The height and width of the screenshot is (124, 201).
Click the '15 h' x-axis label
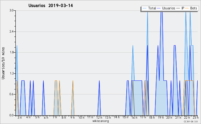pyautogui.click(x=125, y=117)
